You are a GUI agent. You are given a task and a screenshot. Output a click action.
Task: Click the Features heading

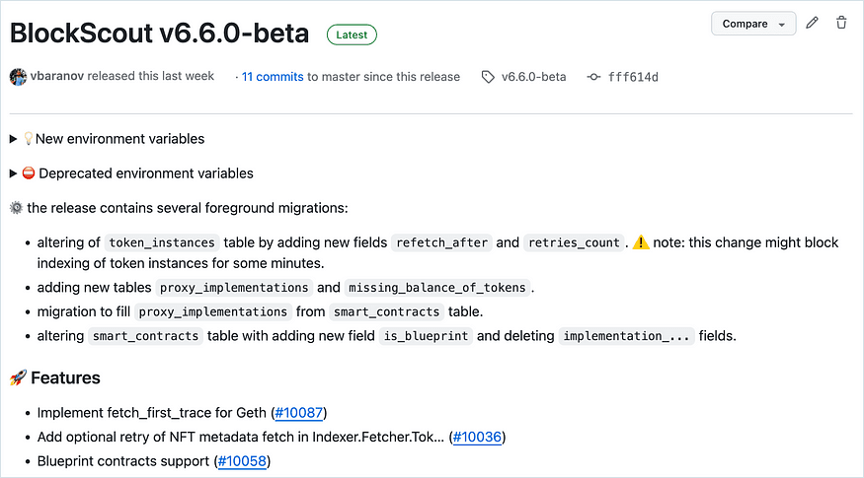[x=65, y=377]
